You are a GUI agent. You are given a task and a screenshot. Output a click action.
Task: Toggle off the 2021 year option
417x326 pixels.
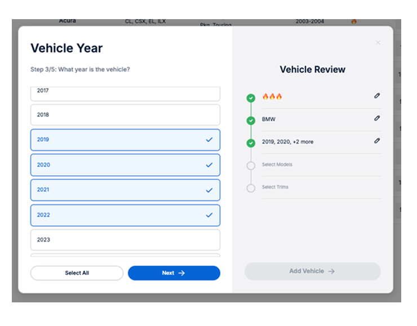125,190
